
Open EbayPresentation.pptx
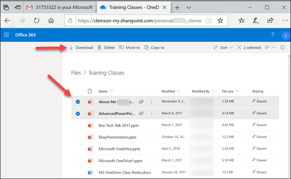tap(117, 137)
